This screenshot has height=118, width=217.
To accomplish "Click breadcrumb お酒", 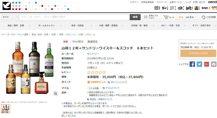I will (x=53, y=34).
